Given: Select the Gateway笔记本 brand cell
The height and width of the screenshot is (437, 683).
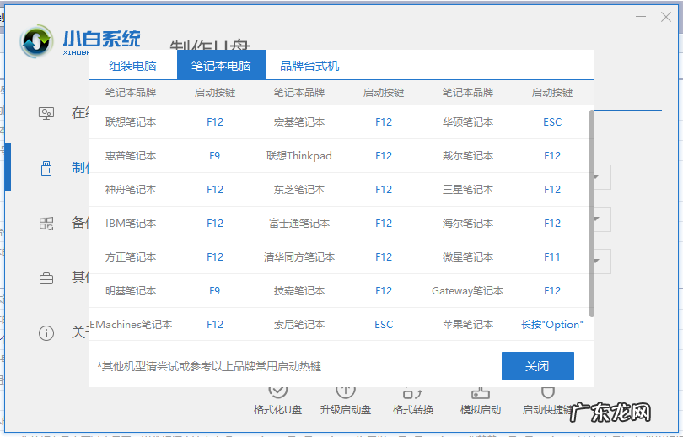Looking at the screenshot, I should (468, 290).
